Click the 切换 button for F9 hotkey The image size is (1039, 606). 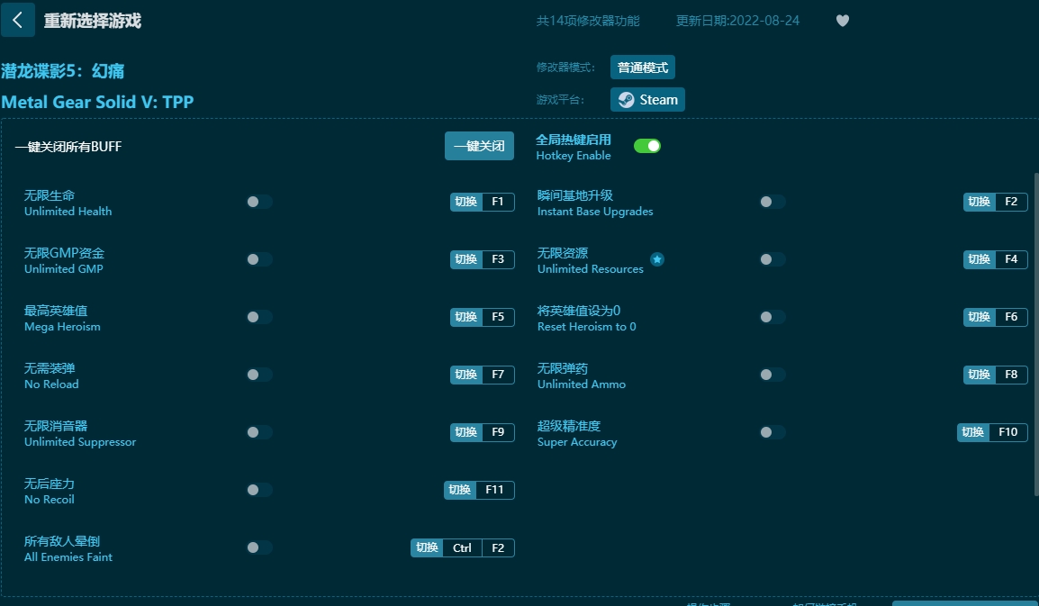pyautogui.click(x=465, y=432)
